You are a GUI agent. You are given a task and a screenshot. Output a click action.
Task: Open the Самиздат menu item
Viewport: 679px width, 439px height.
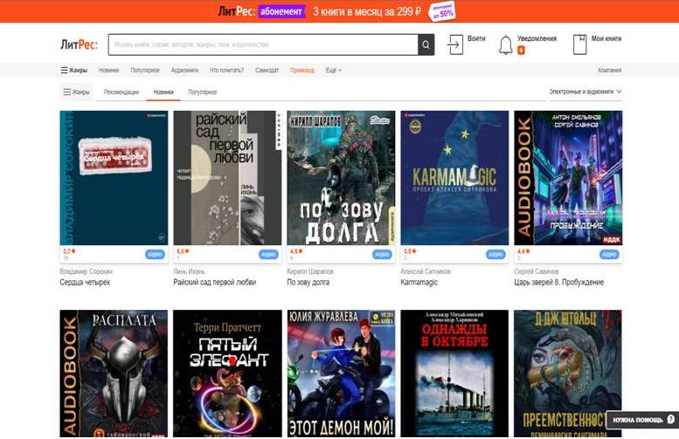267,70
